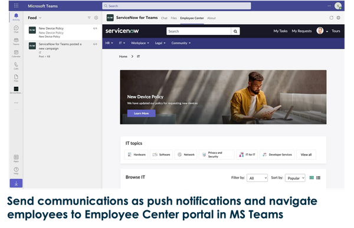Open the Calls phone icon
This screenshot has width=354, height=228.
click(x=16, y=65)
